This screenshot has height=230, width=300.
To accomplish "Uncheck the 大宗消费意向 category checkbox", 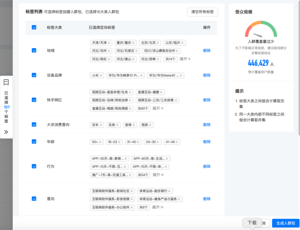I will click(x=34, y=125).
